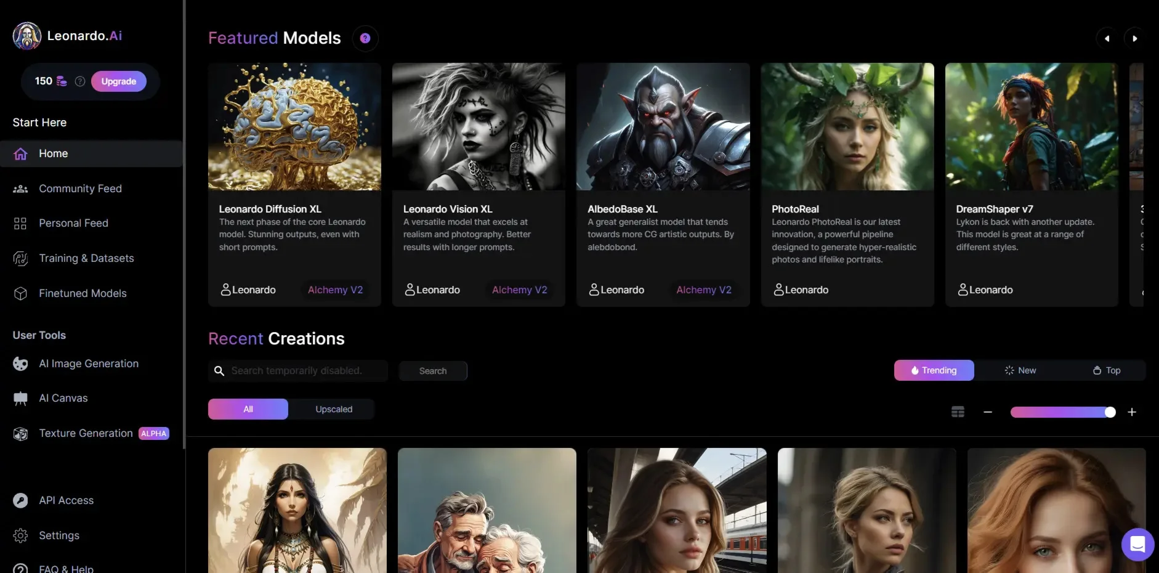
Task: Click the user icon beside Leonardo on PhotoReal card
Action: tap(778, 290)
